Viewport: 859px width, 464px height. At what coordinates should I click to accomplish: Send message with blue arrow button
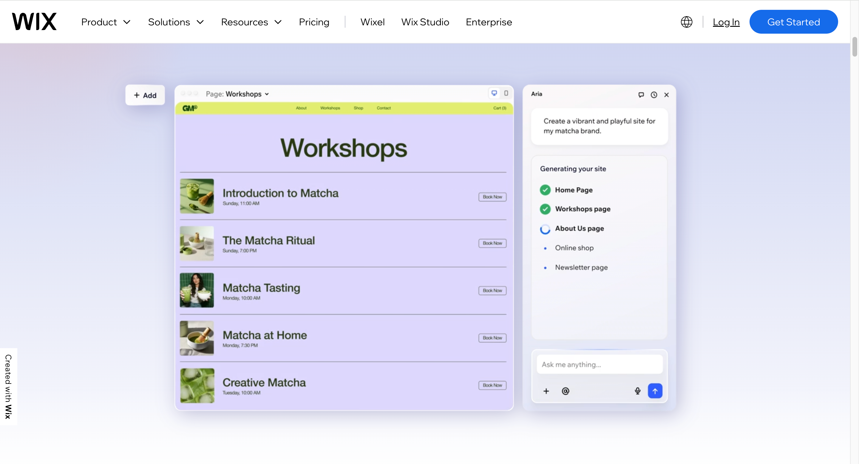pyautogui.click(x=655, y=391)
